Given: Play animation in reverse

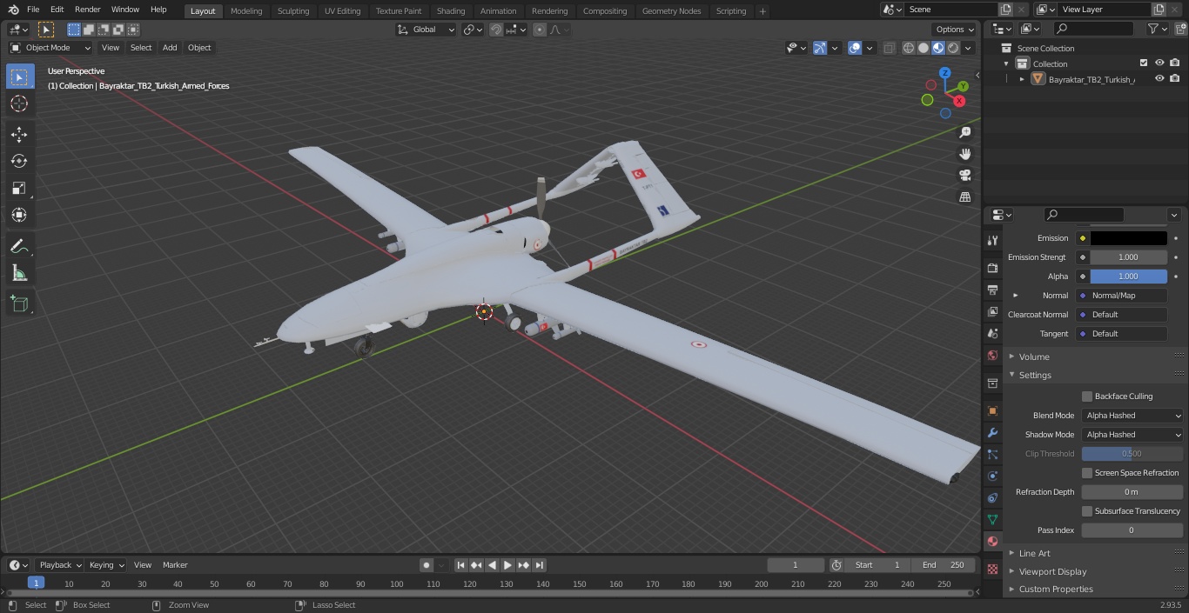Looking at the screenshot, I should pos(493,565).
